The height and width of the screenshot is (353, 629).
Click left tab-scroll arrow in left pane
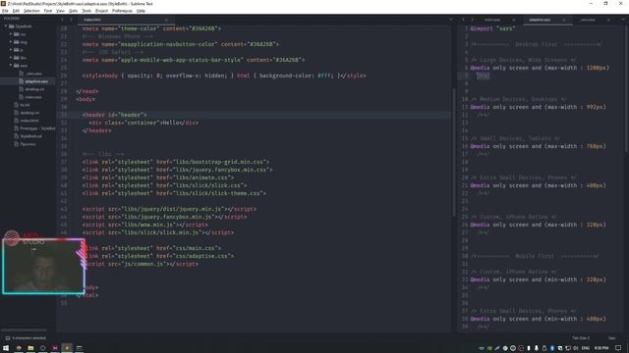point(63,20)
